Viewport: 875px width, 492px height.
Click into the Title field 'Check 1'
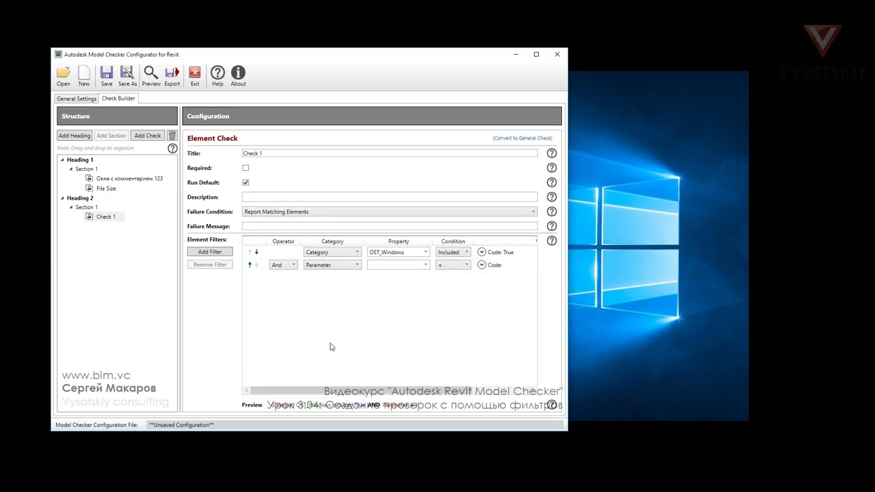click(x=390, y=153)
